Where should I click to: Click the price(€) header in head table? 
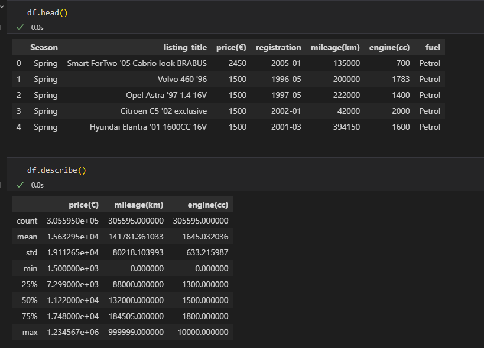231,47
